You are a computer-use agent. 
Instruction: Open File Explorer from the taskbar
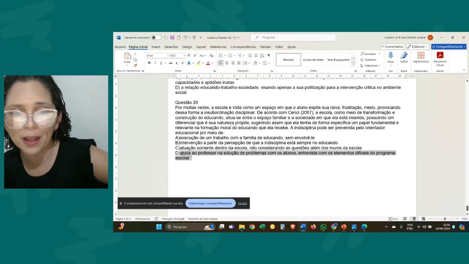coord(242,227)
